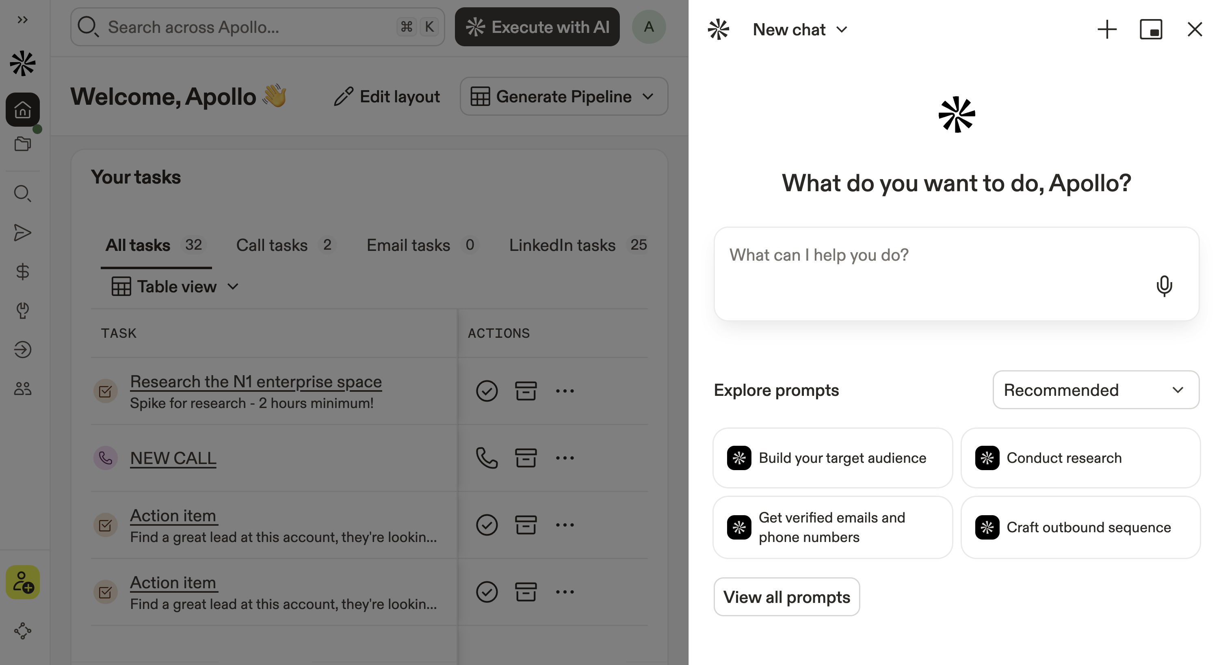Open the sequences paper plane sidebar icon
Viewport: 1221px width, 665px height.
(x=22, y=233)
